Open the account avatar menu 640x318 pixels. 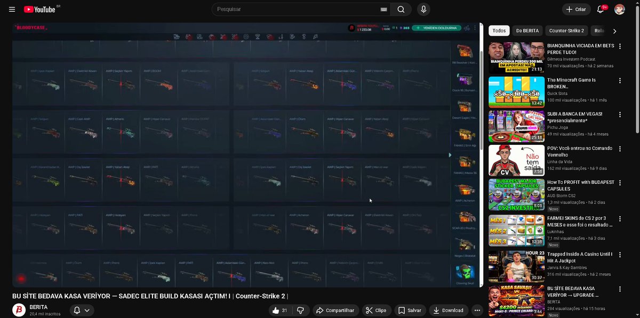point(619,9)
